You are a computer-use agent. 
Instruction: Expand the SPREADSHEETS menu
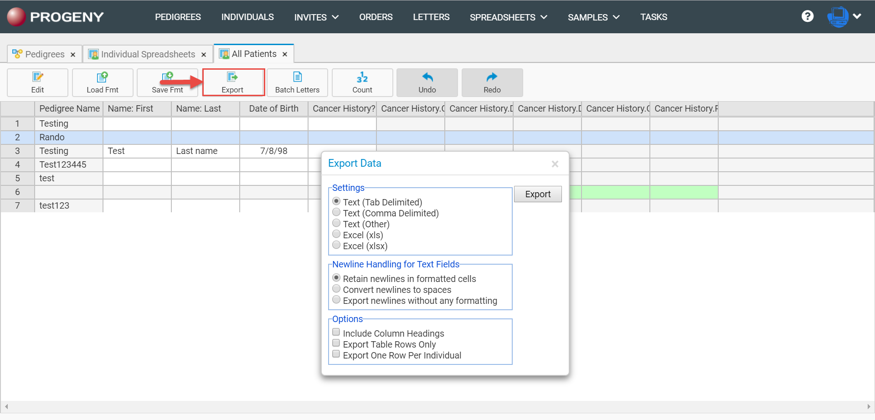[x=508, y=17]
